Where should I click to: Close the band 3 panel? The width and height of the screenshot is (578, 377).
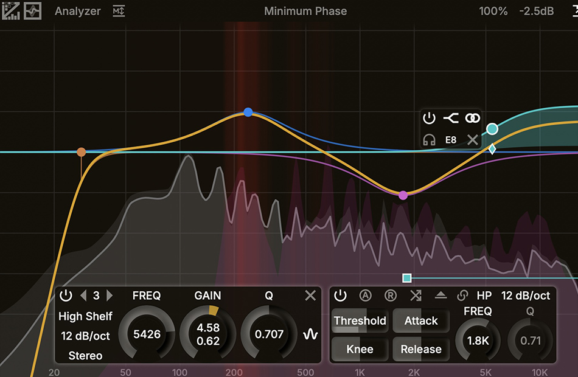[x=310, y=295]
